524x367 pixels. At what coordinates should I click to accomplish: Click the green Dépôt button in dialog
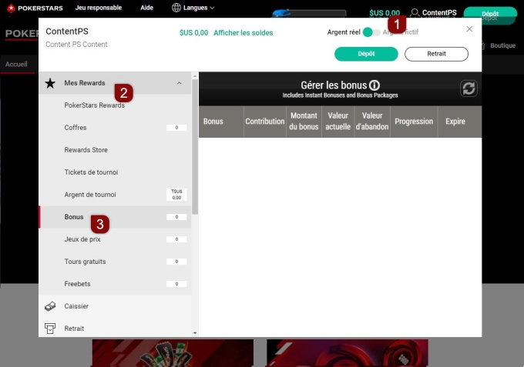pyautogui.click(x=366, y=54)
